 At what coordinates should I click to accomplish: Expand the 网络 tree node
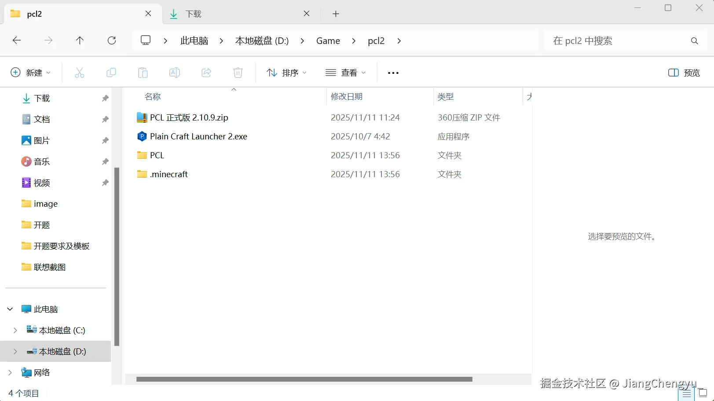[x=10, y=372]
